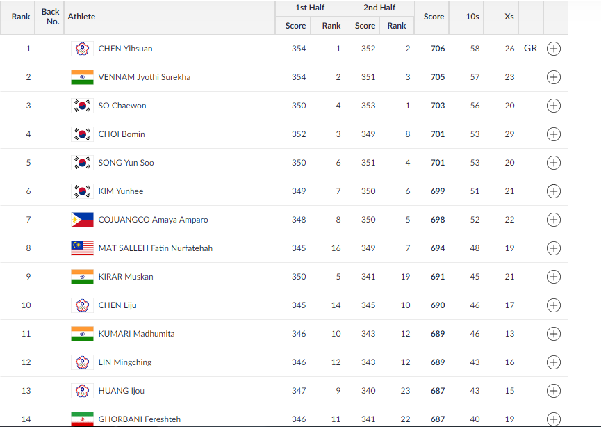
Task: Click India flag beside VENNAM Jyothi Surekha
Action: point(82,77)
